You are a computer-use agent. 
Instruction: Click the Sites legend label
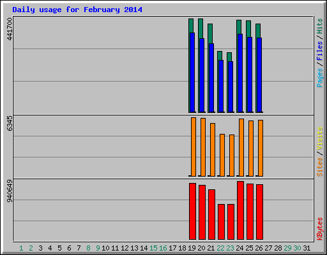[x=319, y=166]
